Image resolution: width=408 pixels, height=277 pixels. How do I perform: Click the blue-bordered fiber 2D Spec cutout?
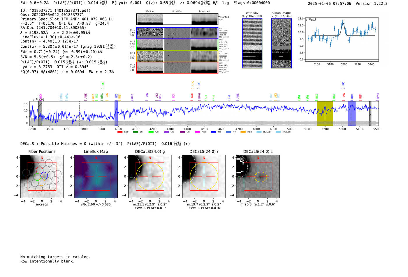(150, 33)
